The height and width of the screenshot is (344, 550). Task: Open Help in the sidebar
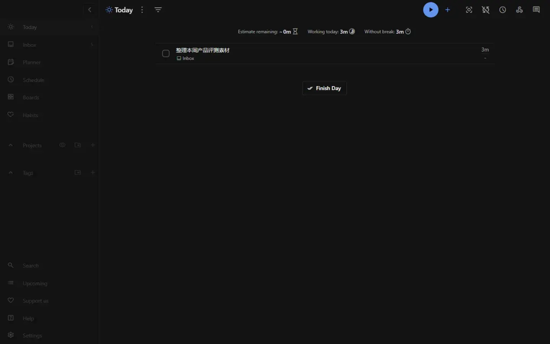click(50, 318)
